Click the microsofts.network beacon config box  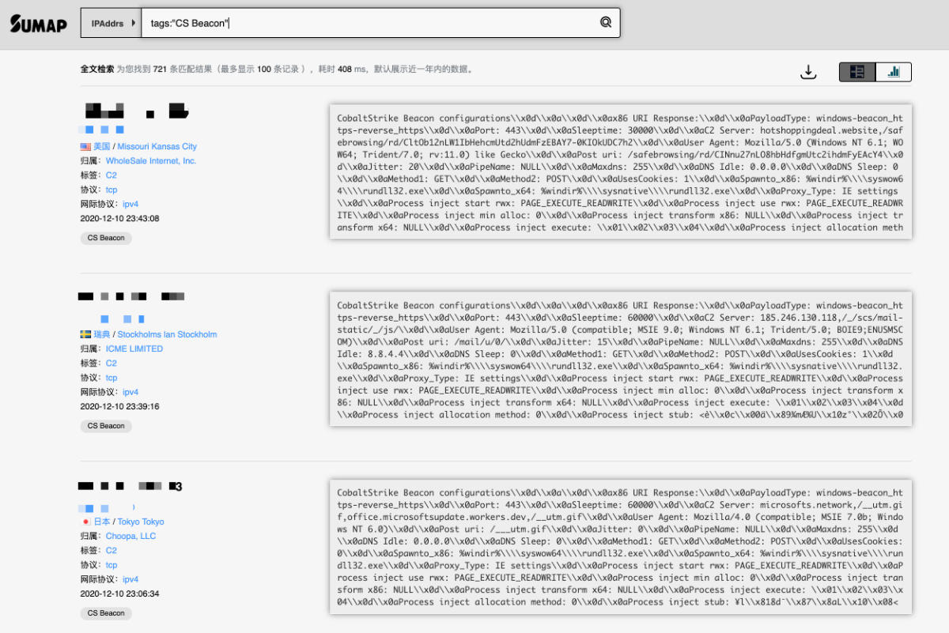[621, 546]
